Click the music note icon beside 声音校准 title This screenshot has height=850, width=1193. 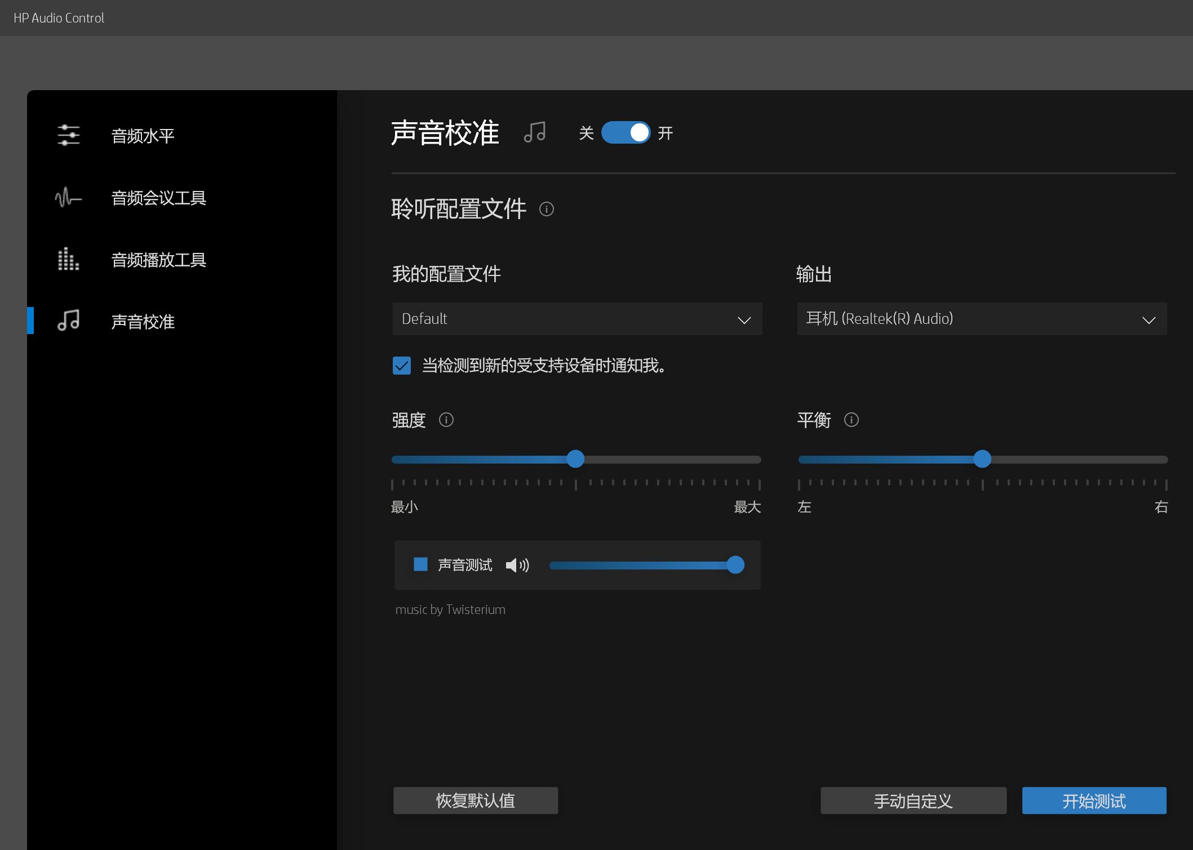click(x=534, y=132)
